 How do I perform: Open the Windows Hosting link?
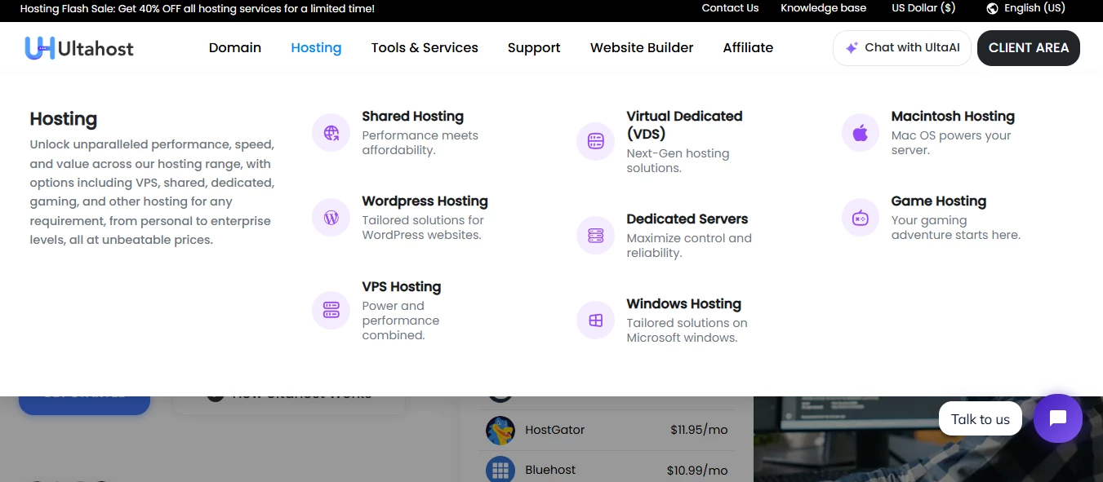pos(683,304)
